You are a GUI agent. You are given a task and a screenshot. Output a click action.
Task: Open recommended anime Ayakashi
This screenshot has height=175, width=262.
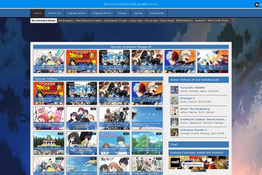200,21
